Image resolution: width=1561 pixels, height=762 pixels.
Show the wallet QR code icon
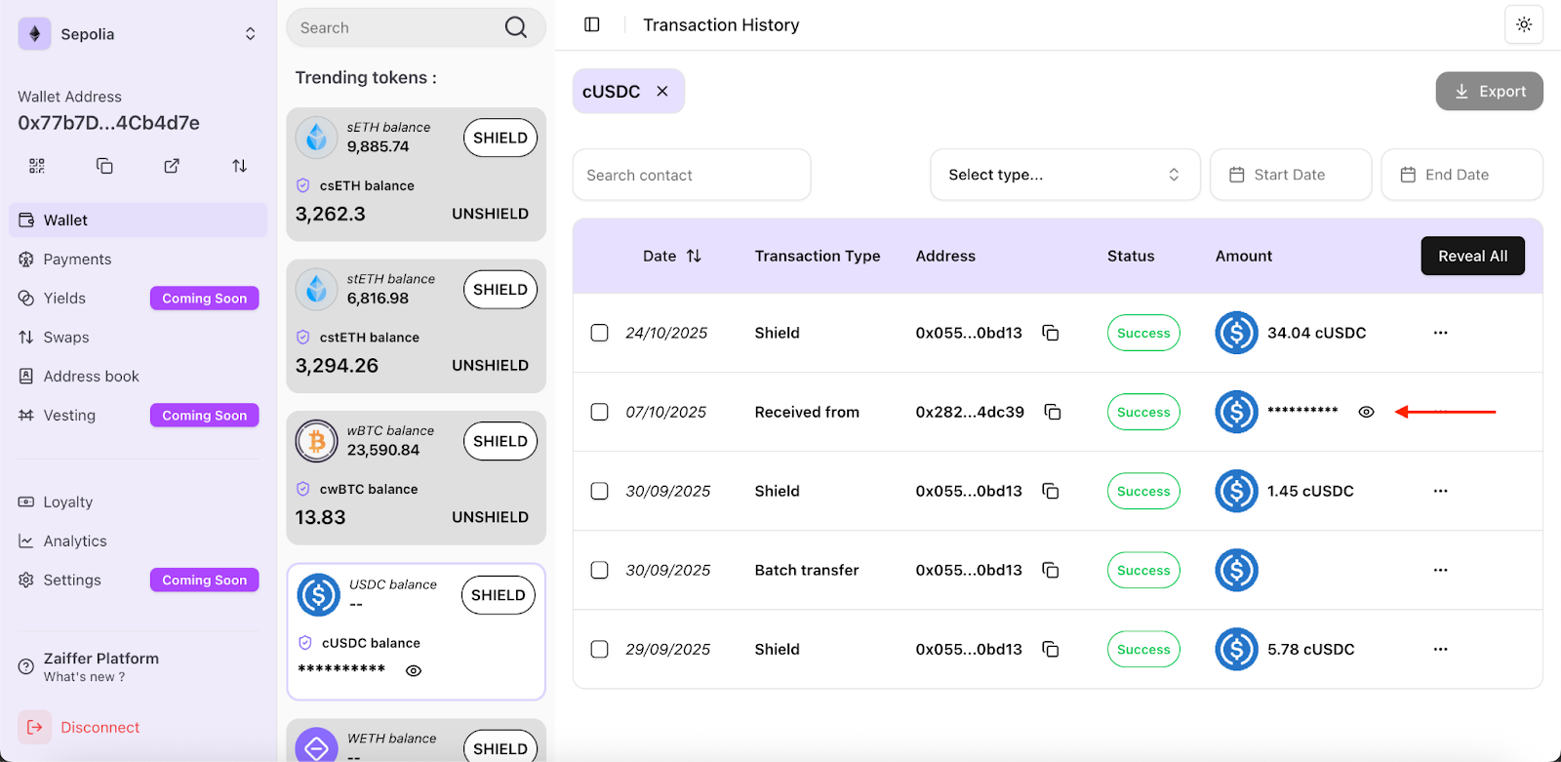click(x=37, y=166)
